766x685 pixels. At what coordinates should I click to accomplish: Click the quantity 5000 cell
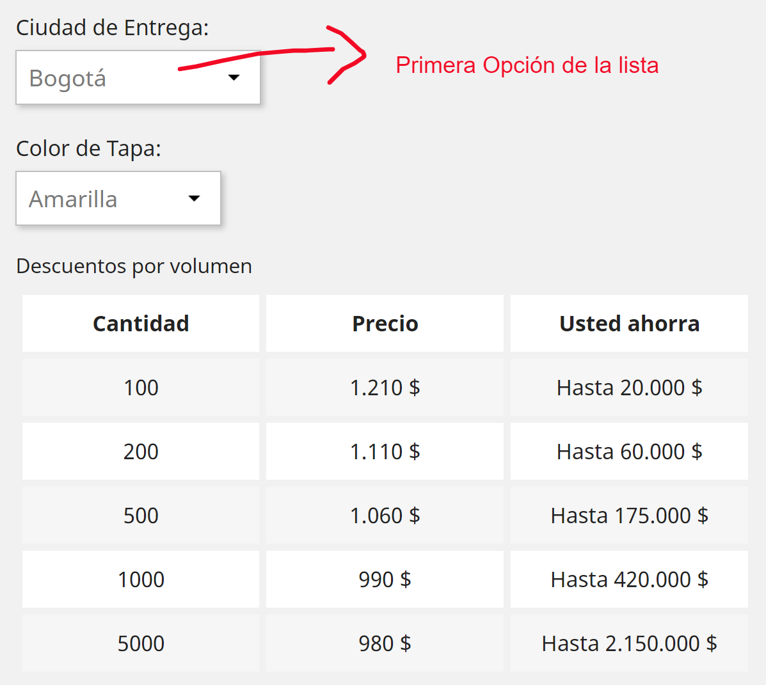pyautogui.click(x=141, y=643)
